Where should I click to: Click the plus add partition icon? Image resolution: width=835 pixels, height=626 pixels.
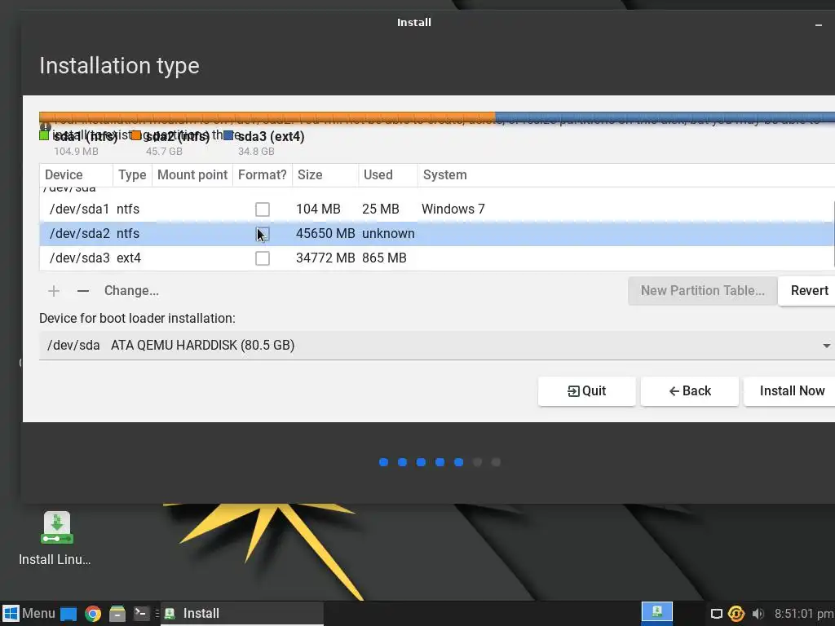(54, 291)
